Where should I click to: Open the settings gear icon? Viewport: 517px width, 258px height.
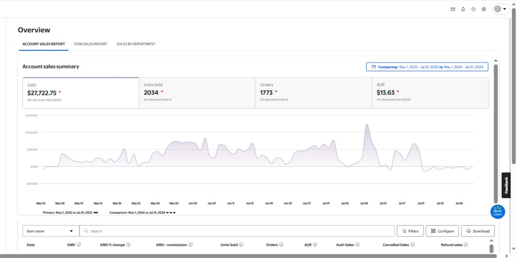(x=484, y=9)
